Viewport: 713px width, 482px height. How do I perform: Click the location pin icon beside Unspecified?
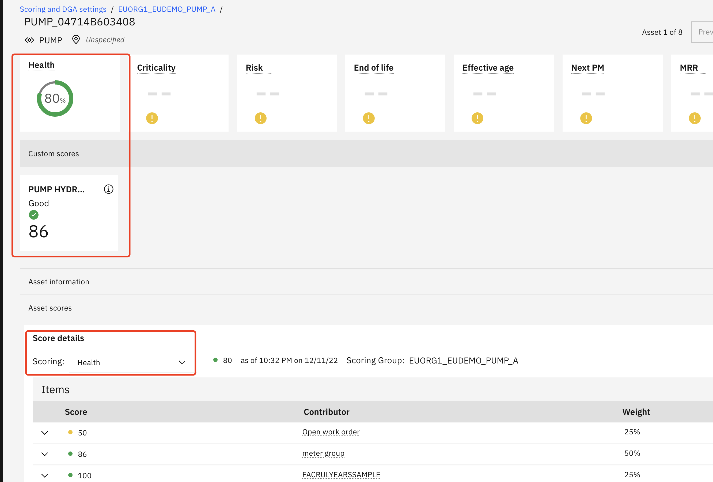[x=76, y=40]
